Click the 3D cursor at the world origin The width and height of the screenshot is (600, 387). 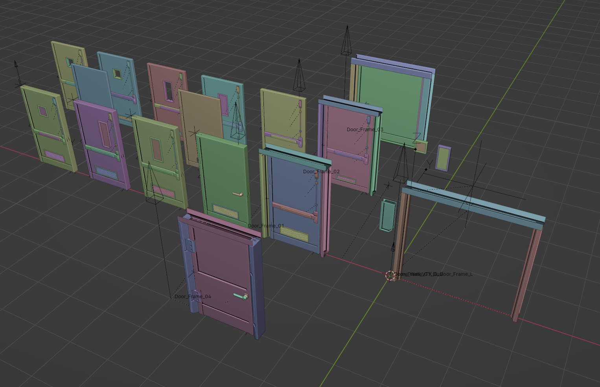(x=390, y=275)
